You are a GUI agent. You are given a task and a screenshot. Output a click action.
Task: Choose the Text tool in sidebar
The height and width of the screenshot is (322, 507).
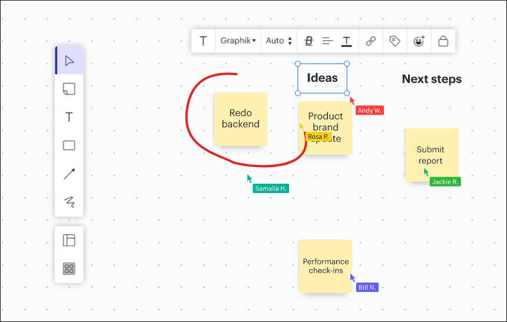pos(69,117)
